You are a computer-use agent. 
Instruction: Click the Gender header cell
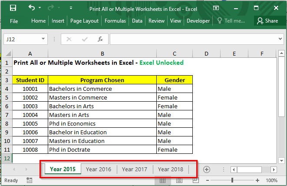[x=175, y=80]
